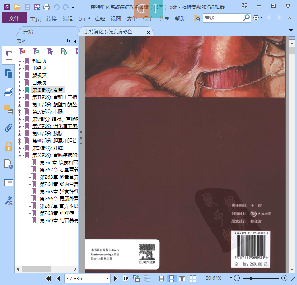297x285 pixels.
Task: Open the form fields sidebar panel
Action: pyautogui.click(x=9, y=183)
